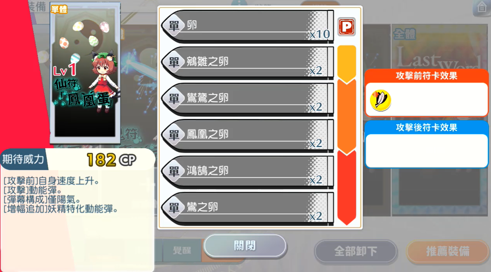The image size is (491, 272).
Task: Click the 單 badge on 鳳凰之卵 row
Action: pos(174,135)
